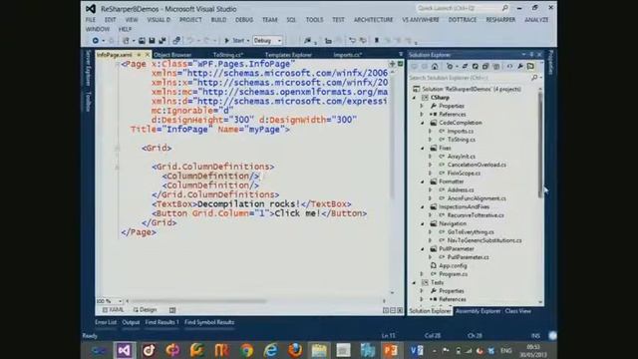Select App.config in the tree
The width and height of the screenshot is (638, 359).
pos(453,266)
